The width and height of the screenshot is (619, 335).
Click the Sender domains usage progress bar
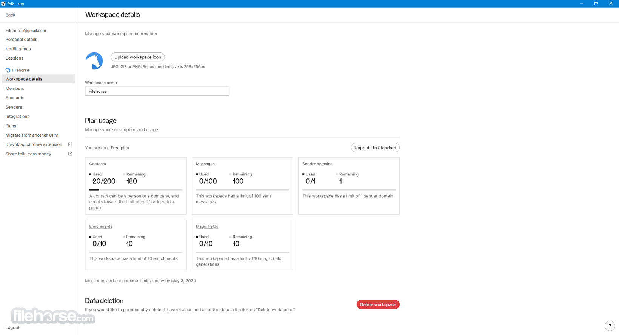pos(349,190)
